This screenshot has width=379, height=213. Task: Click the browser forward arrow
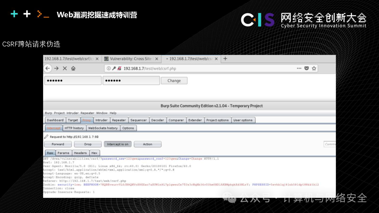coord(56,69)
